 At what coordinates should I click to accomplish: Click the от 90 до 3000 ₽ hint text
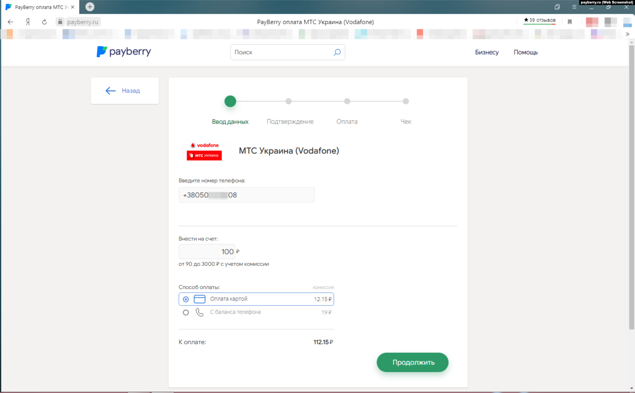coord(224,264)
